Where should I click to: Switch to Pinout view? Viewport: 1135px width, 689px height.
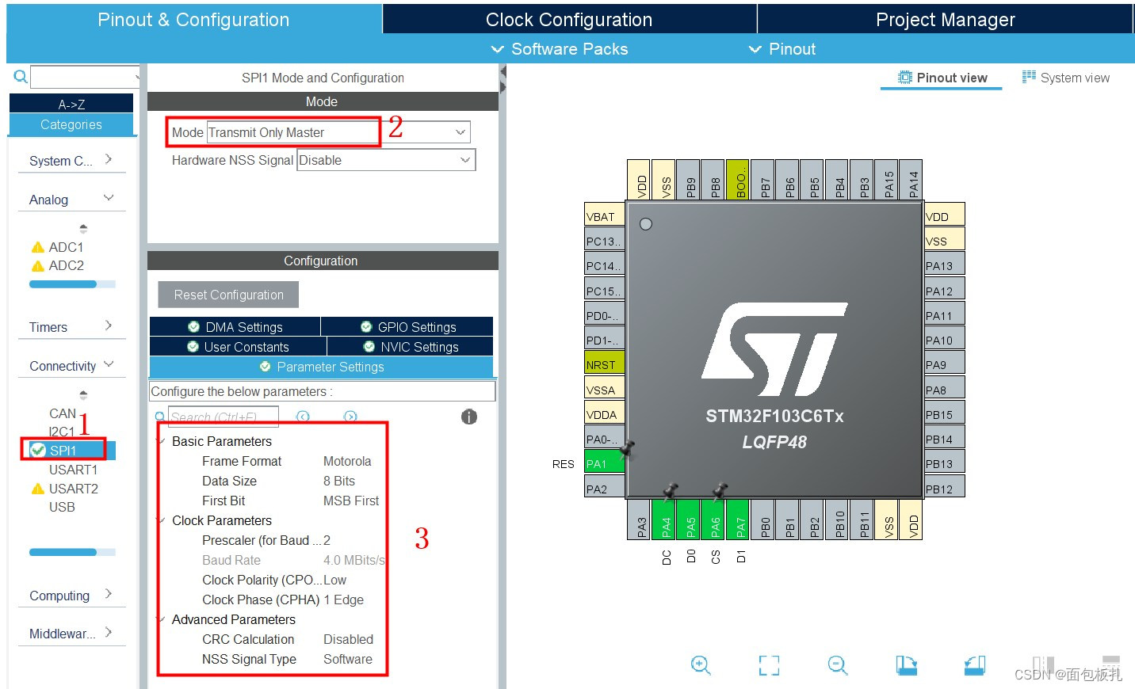pos(942,78)
